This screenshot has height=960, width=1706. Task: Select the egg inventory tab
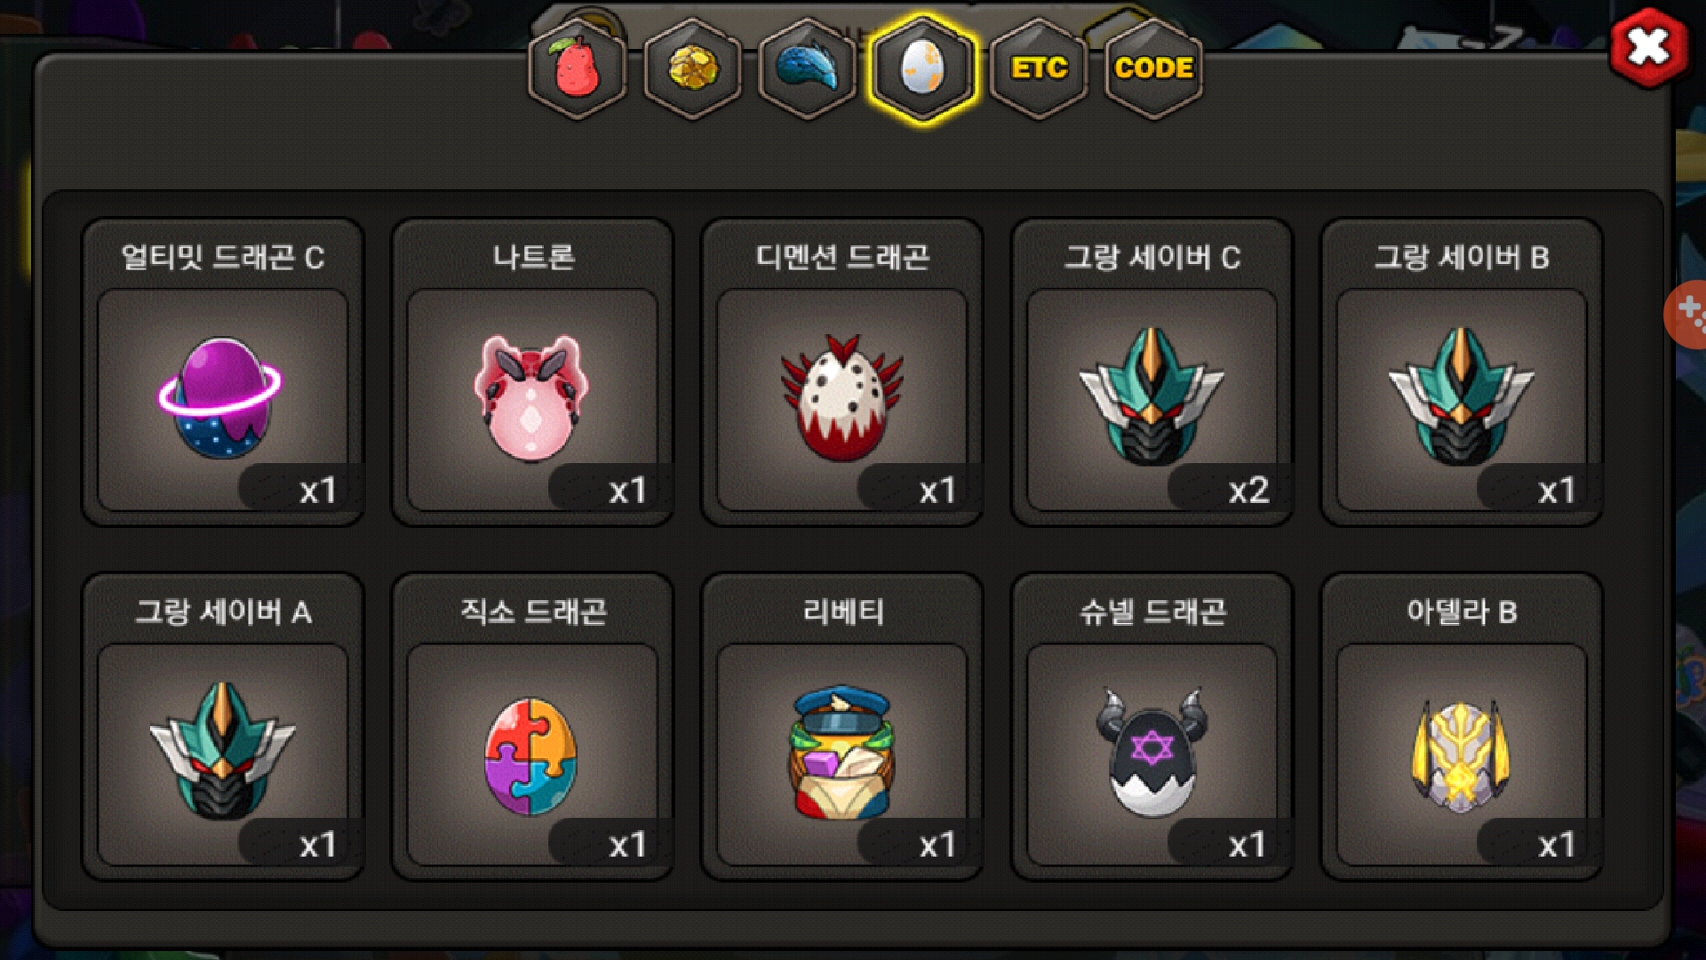click(x=922, y=68)
